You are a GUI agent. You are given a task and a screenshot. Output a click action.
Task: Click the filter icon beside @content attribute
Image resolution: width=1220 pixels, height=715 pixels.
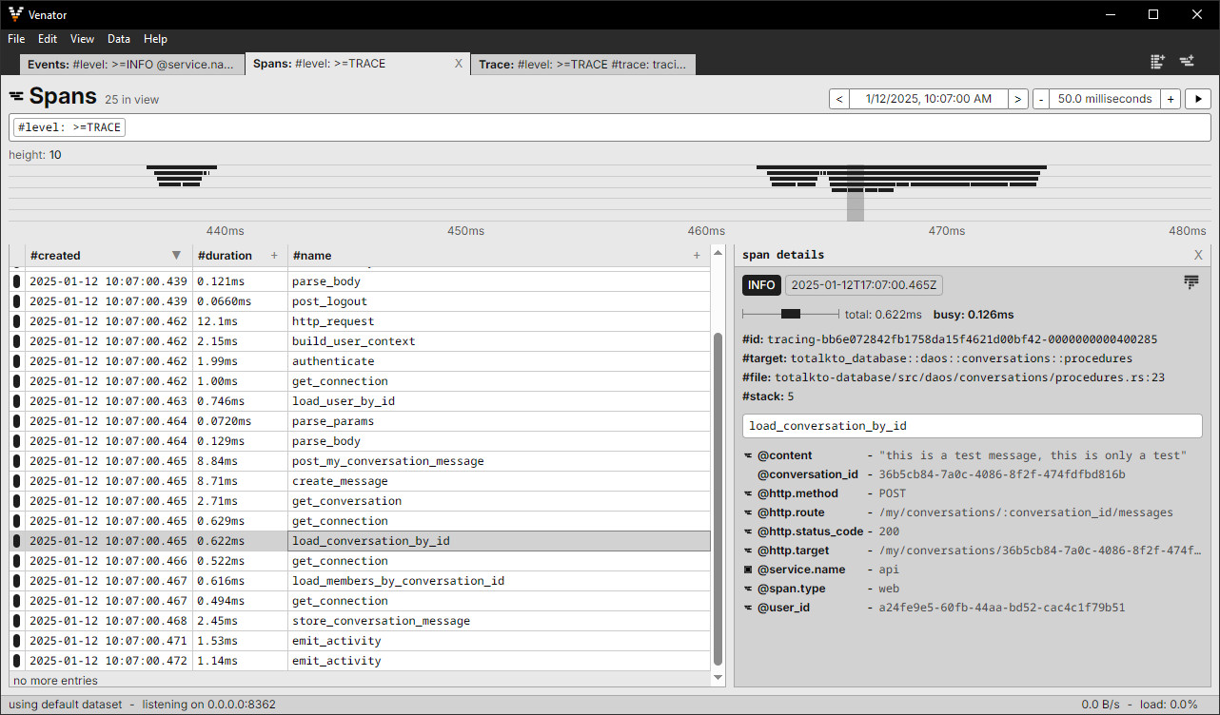click(x=748, y=455)
